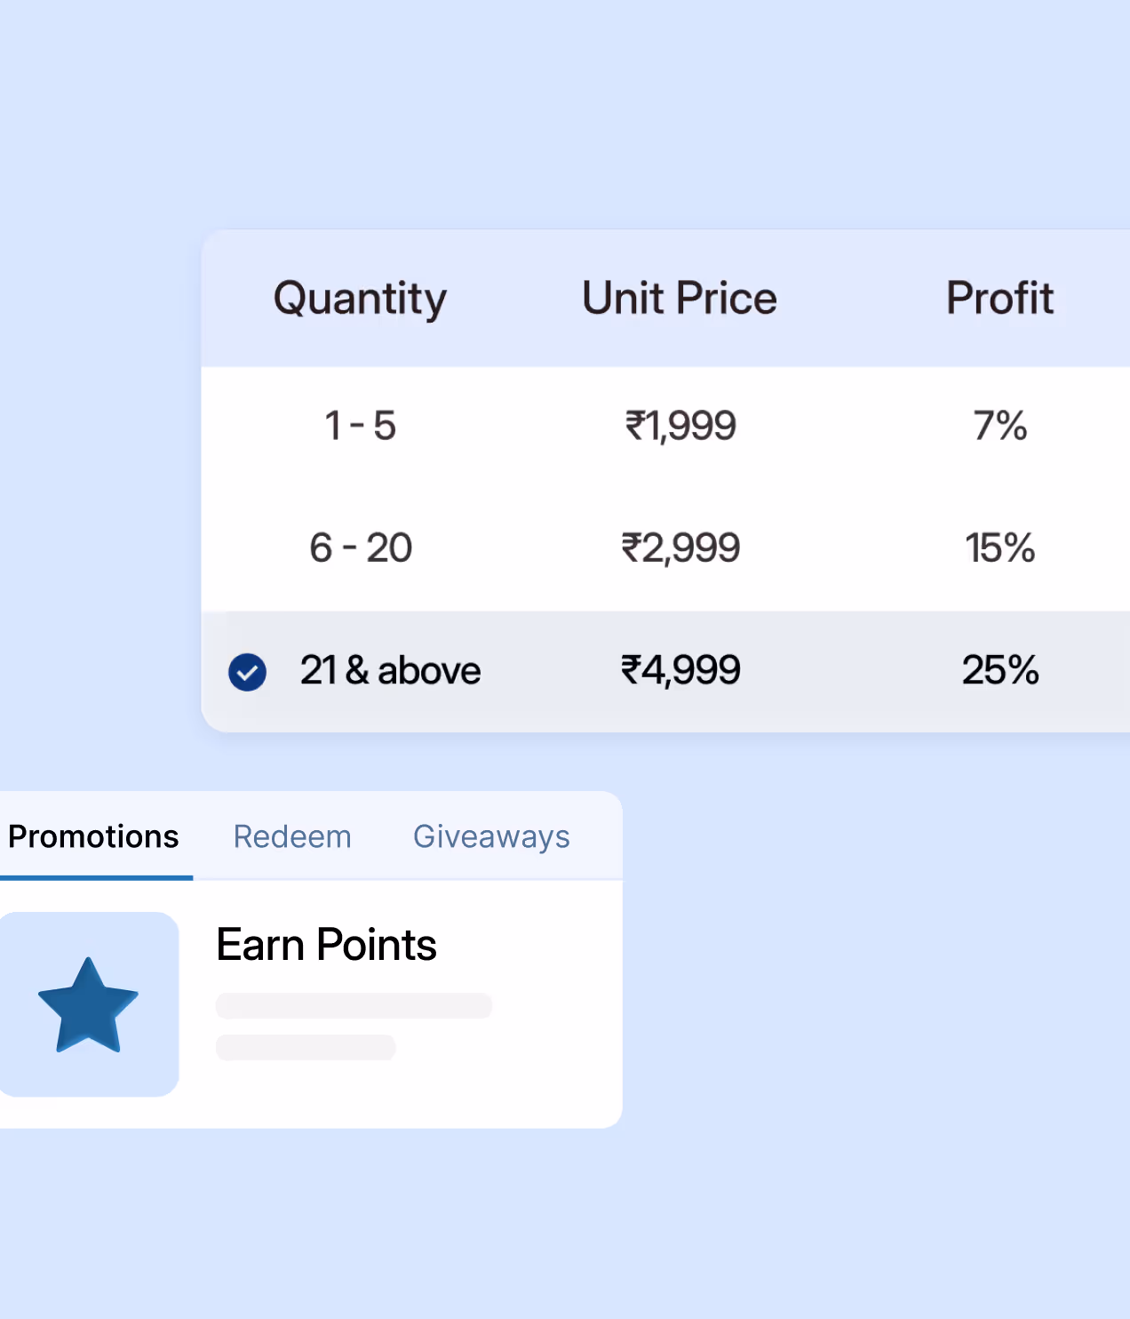
Task: Click the Earn Points title
Action: click(326, 945)
